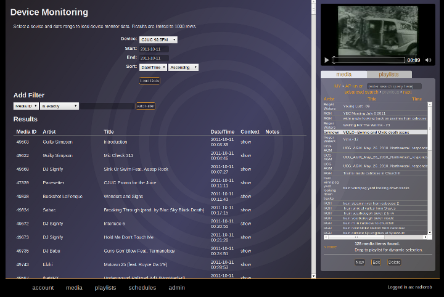This screenshot has width=444, height=297.
Task: Sort media list by Artist column
Action: [x=329, y=99]
